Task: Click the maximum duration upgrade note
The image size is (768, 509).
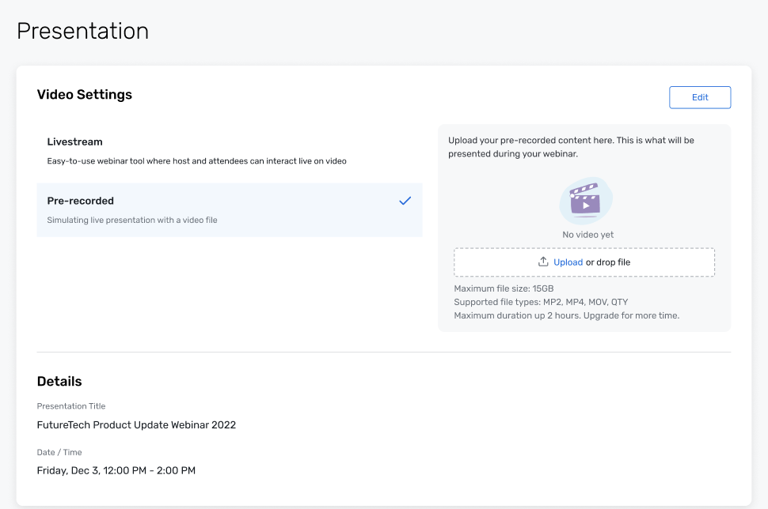Action: click(566, 315)
